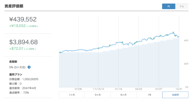
Task: Click the 07/08 date label on chart axis
Action: coord(78,89)
